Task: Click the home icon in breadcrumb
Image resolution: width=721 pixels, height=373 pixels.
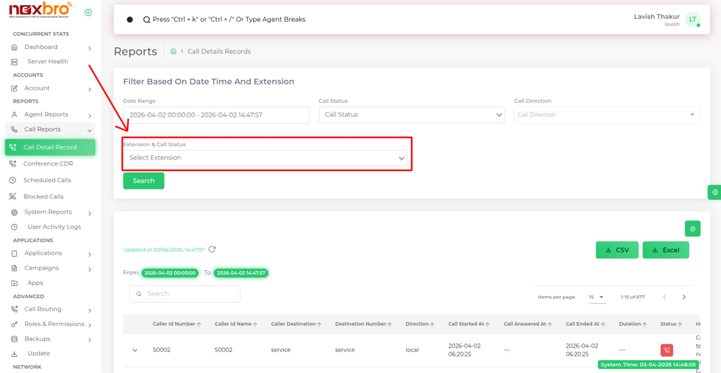Action: pyautogui.click(x=173, y=51)
